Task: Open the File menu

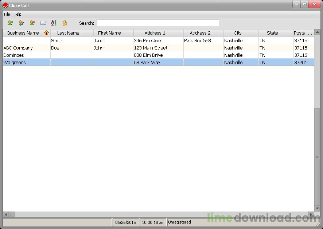Action: coord(7,14)
